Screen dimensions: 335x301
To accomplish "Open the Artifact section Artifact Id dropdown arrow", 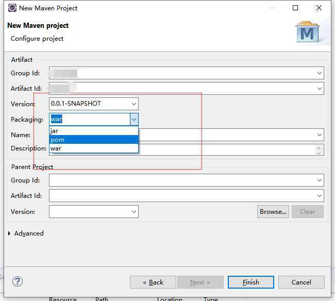I will (x=320, y=88).
